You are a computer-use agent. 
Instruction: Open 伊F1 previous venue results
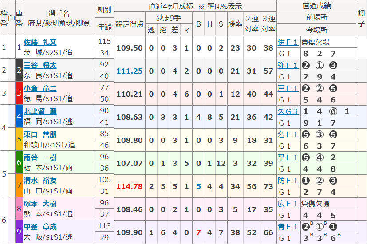pos(288,42)
